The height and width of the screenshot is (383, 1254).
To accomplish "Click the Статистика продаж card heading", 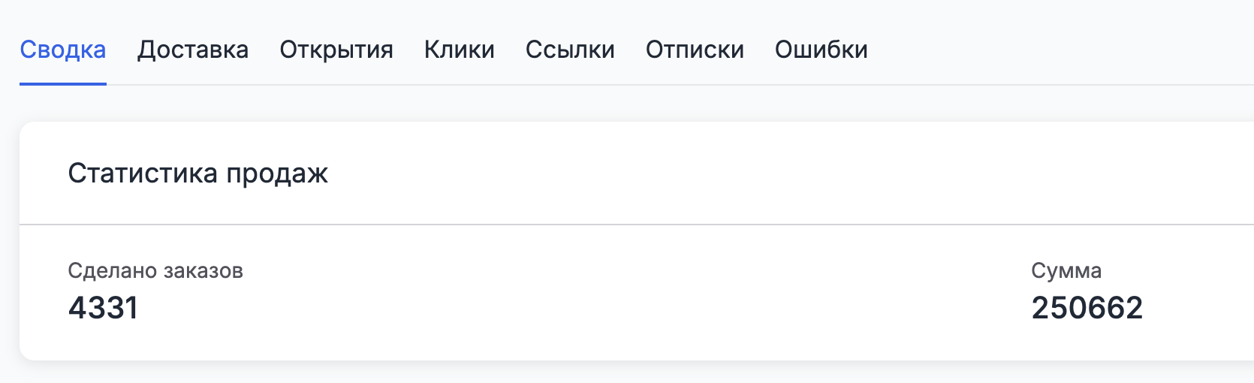I will pyautogui.click(x=198, y=173).
